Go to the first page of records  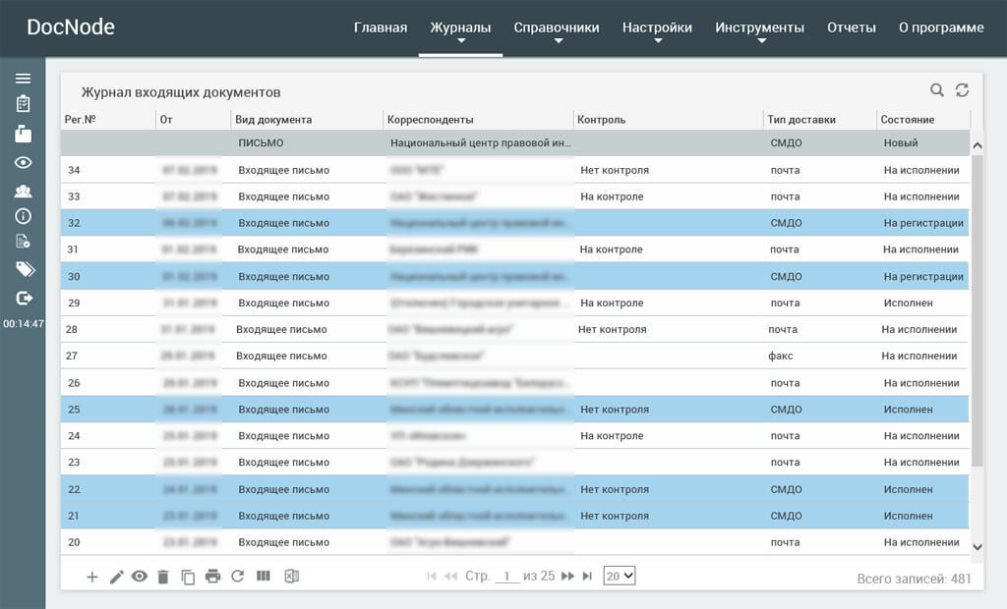click(x=432, y=577)
